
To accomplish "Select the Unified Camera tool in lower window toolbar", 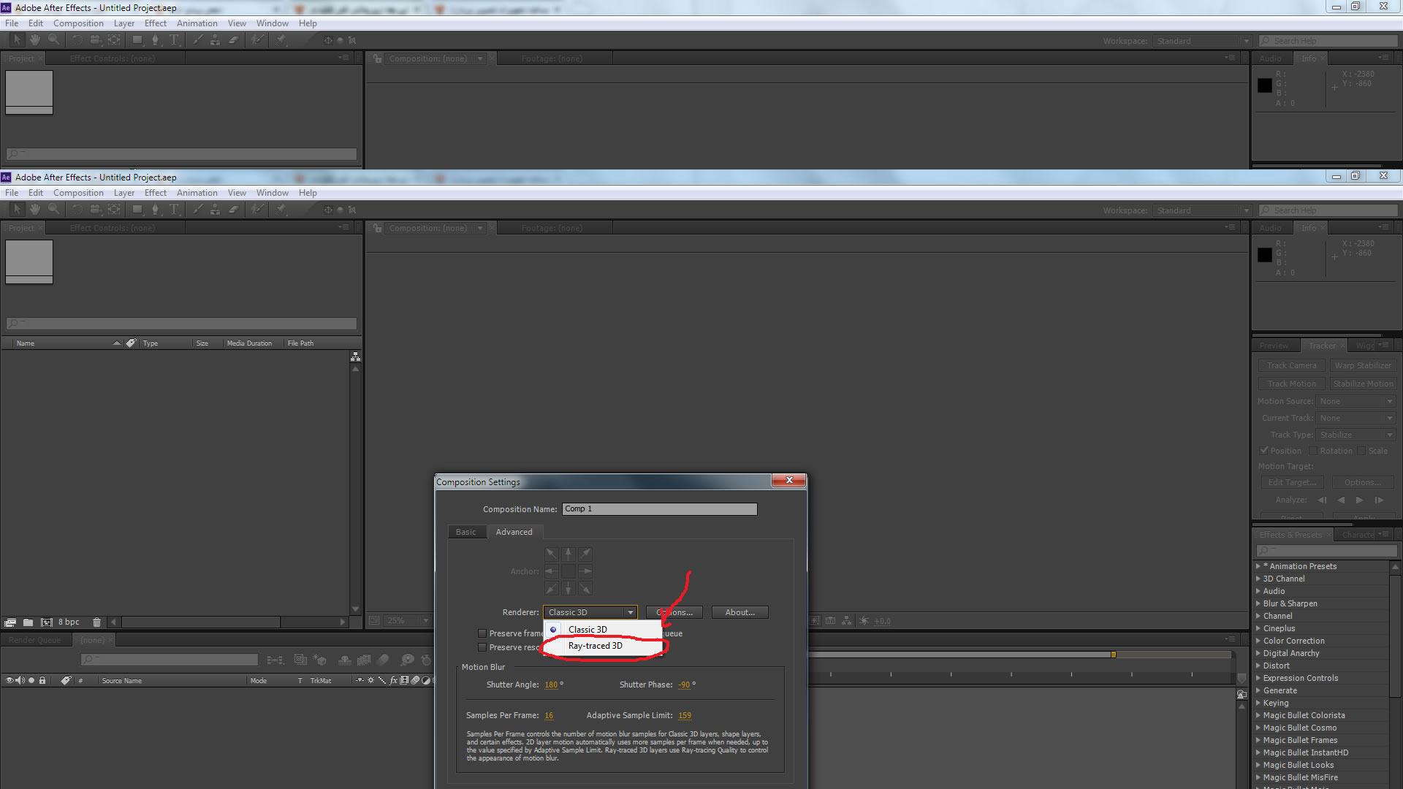I will click(x=96, y=210).
